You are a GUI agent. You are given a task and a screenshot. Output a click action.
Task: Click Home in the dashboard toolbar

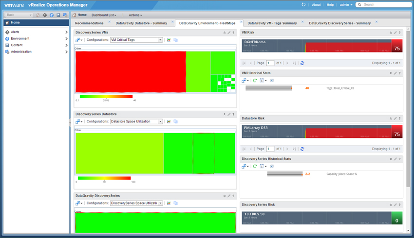79,15
